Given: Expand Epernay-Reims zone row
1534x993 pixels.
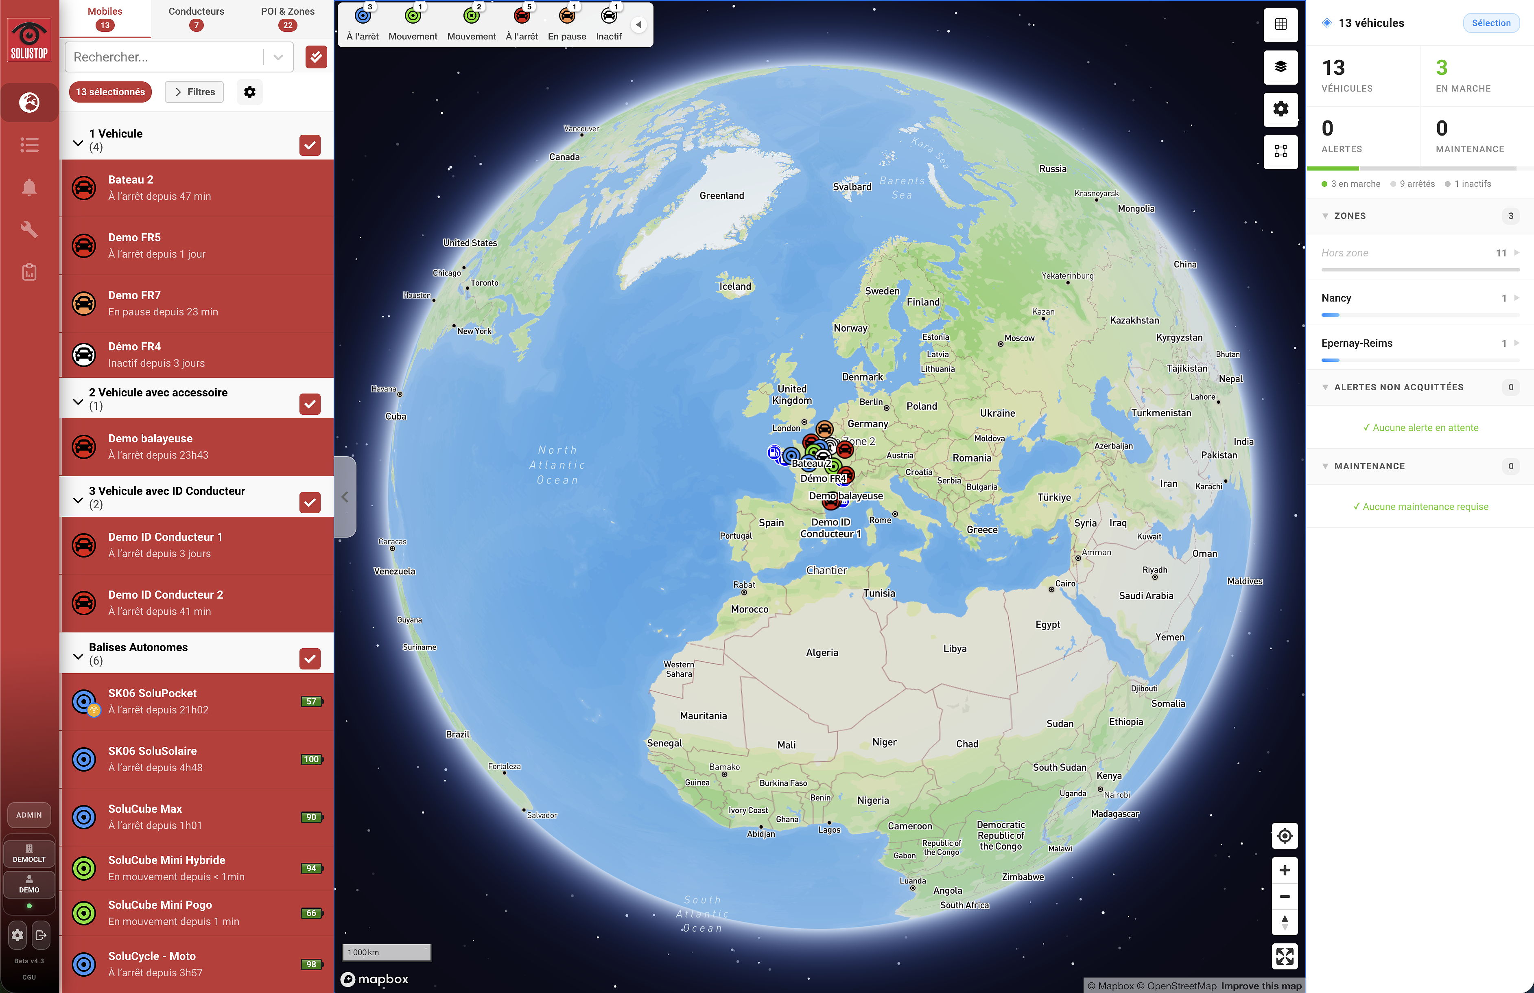Looking at the screenshot, I should 1420,343.
